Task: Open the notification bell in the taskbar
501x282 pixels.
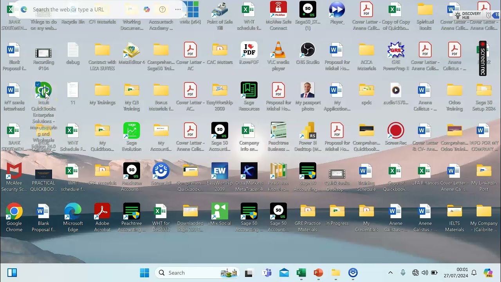Action: (474, 273)
